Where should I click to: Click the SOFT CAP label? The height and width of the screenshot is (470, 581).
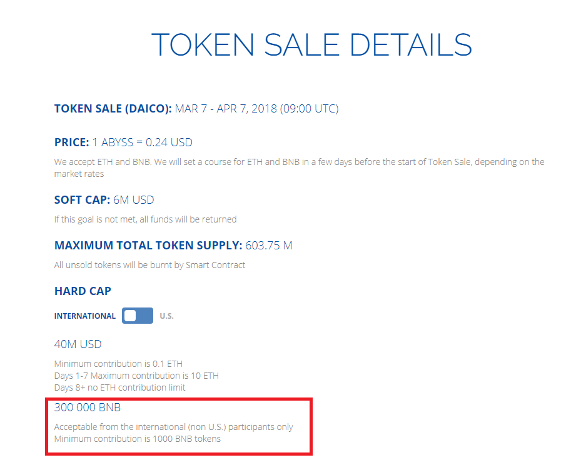pos(83,199)
